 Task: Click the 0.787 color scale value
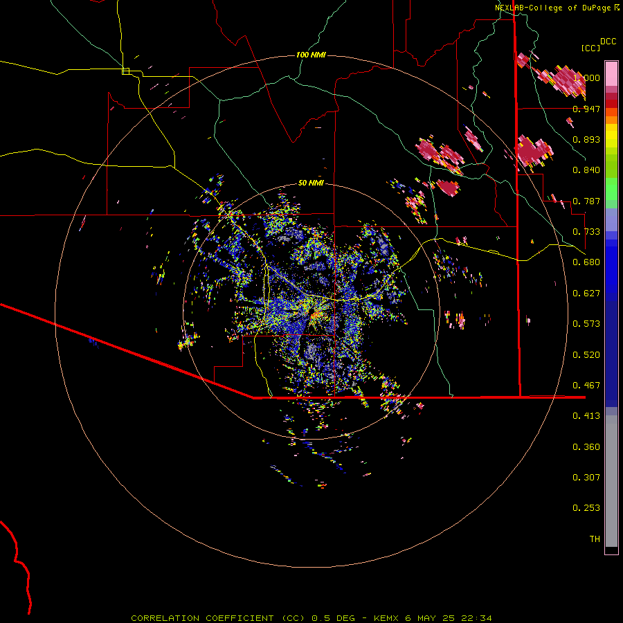(586, 201)
